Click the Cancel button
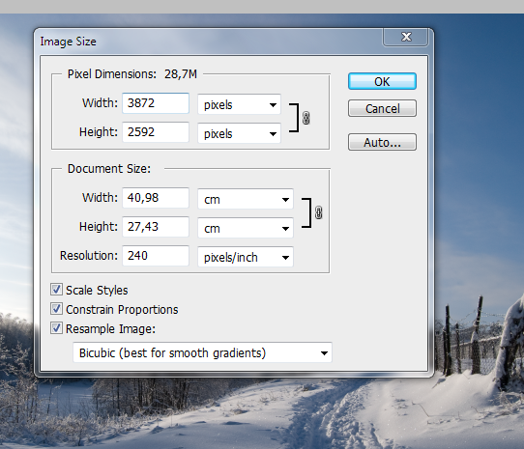Viewport: 524px width, 449px height. point(382,108)
